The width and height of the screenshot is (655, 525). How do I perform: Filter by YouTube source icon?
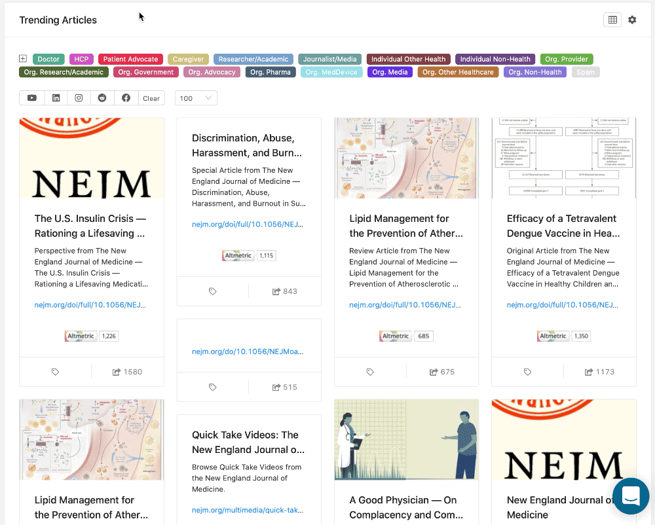(31, 98)
